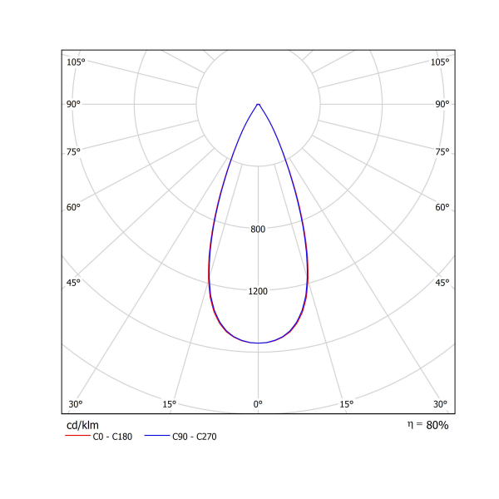The image size is (499, 499).
Task: Click the right 30° angle label
Action: click(440, 404)
